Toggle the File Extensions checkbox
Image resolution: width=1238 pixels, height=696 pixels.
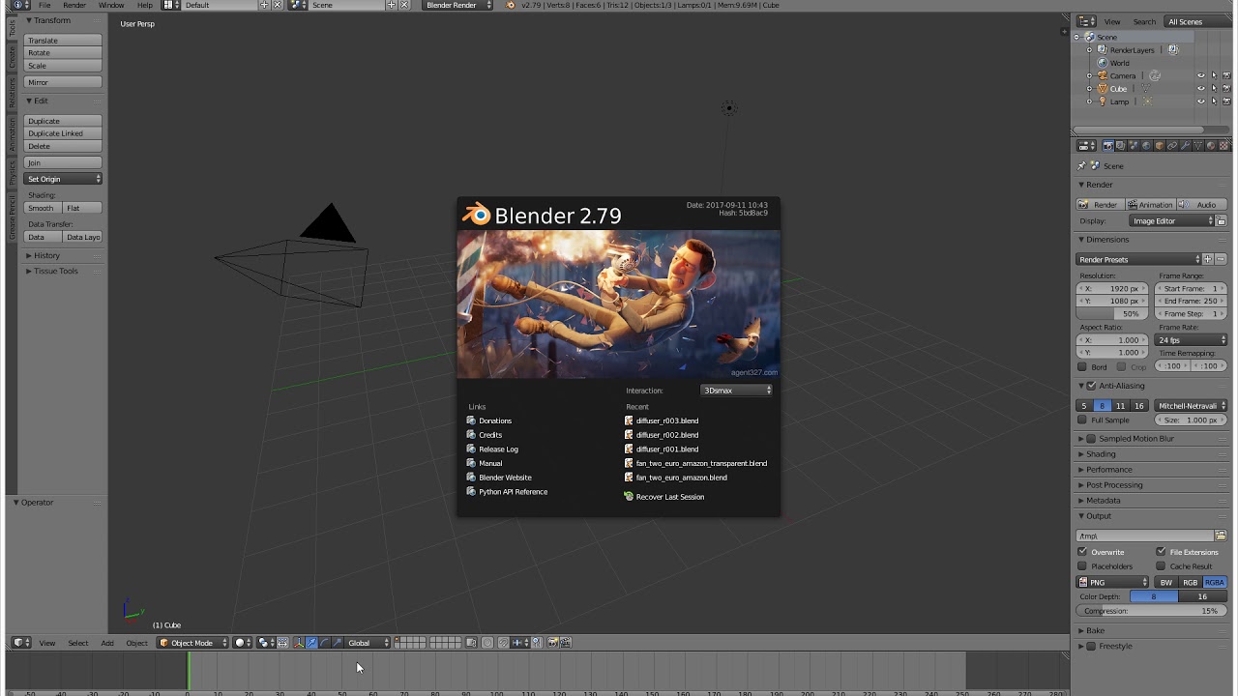(x=1161, y=552)
